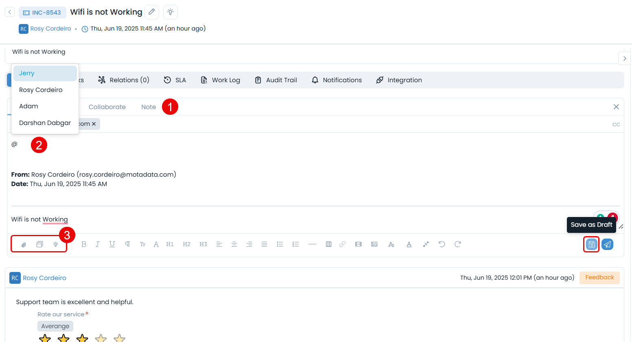The width and height of the screenshot is (632, 342).
Task: Switch to the Note tab
Action: coord(148,107)
